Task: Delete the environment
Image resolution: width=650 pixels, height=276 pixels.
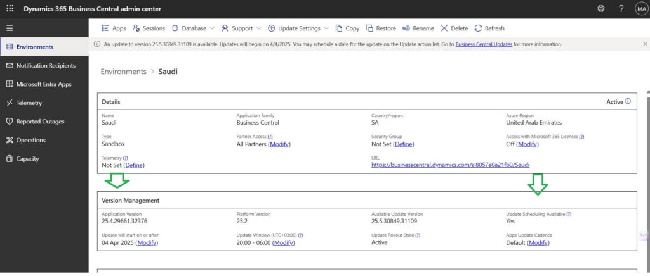Action: (x=454, y=28)
